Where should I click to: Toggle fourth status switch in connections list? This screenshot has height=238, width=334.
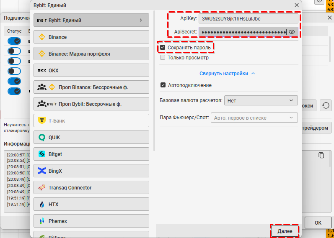click(x=14, y=71)
